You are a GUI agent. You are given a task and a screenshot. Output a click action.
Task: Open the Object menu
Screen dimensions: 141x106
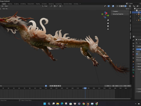coord(6,6)
